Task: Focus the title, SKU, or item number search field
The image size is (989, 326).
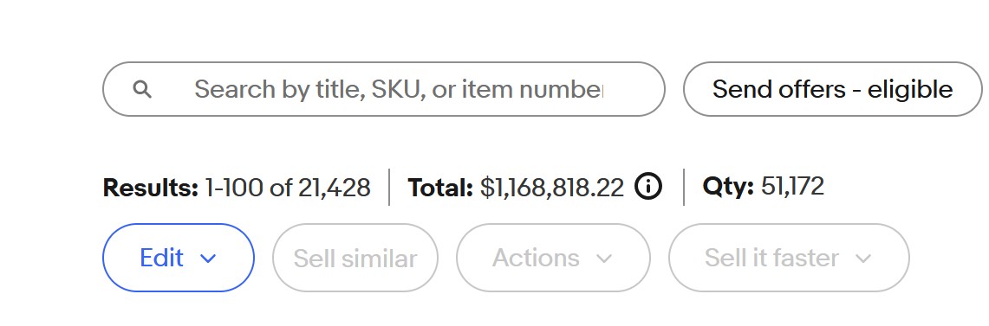Action: [x=383, y=89]
